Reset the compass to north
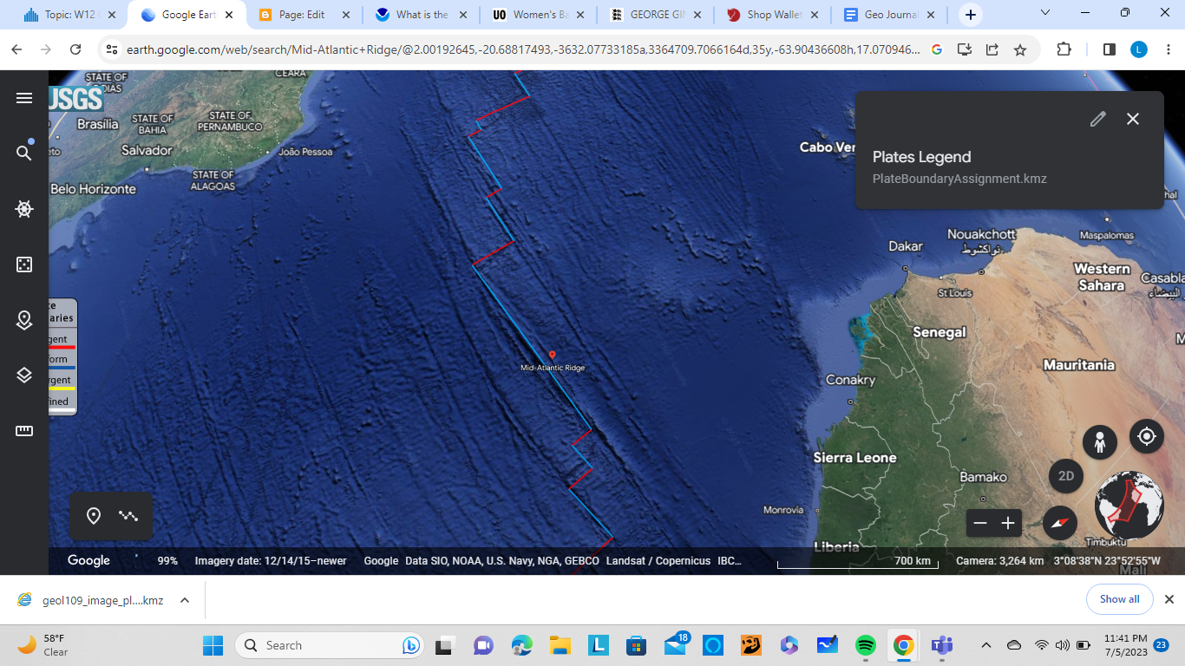 [x=1060, y=523]
